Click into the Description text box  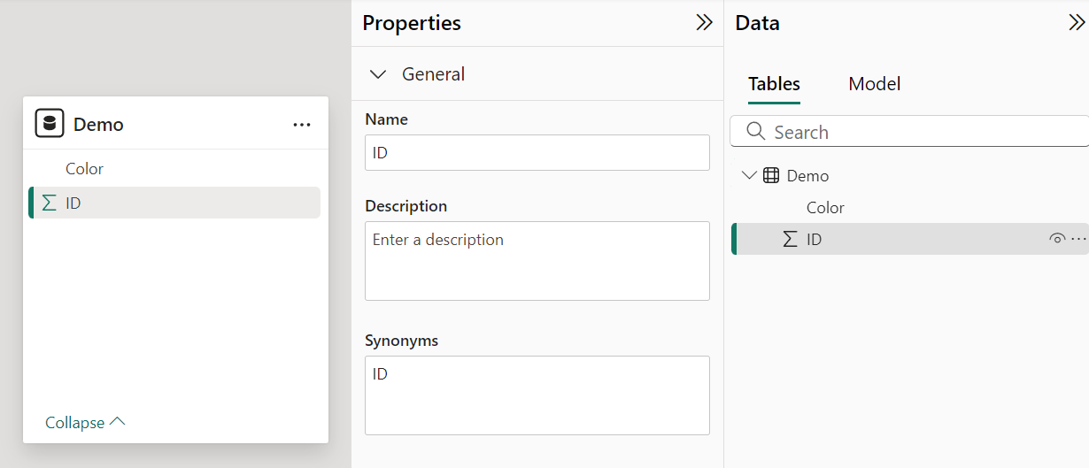[537, 260]
